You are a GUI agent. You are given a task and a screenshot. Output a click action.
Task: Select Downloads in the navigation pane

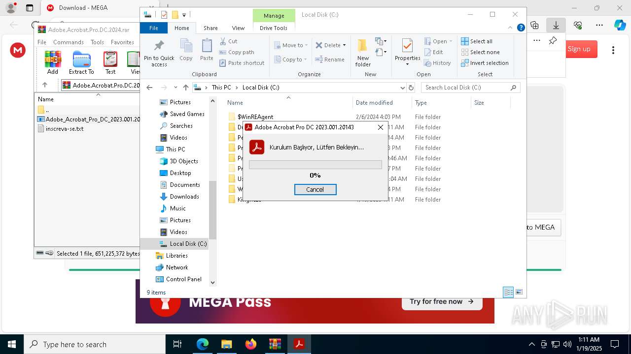pyautogui.click(x=184, y=197)
